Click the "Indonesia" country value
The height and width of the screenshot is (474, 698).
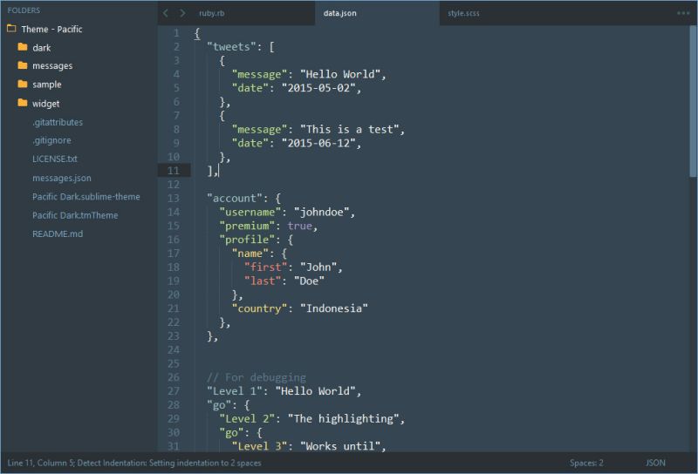pos(334,308)
